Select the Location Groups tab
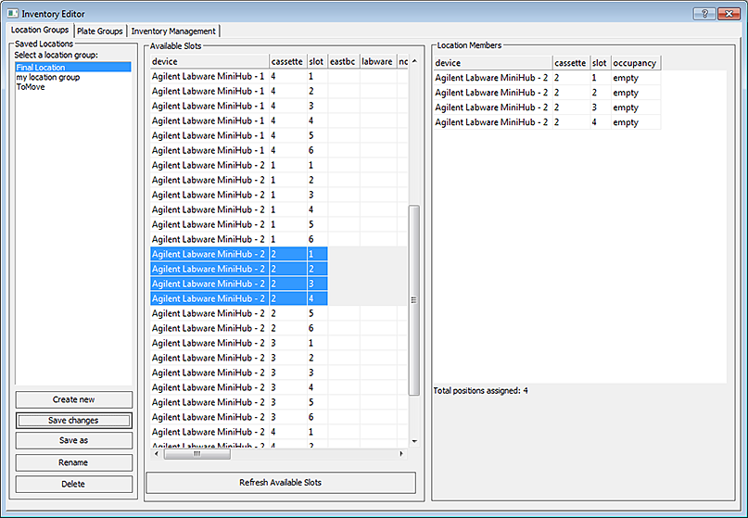The height and width of the screenshot is (518, 748). click(39, 31)
